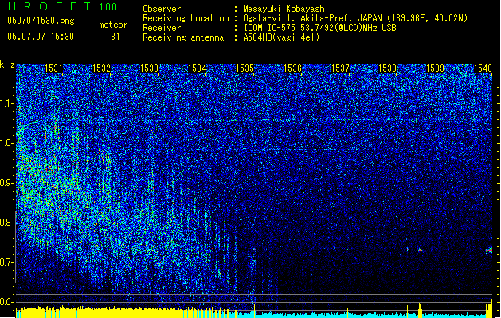Image resolution: width=501 pixels, height=318 pixels.
Task: Click time marker 1537
Action: [x=340, y=68]
